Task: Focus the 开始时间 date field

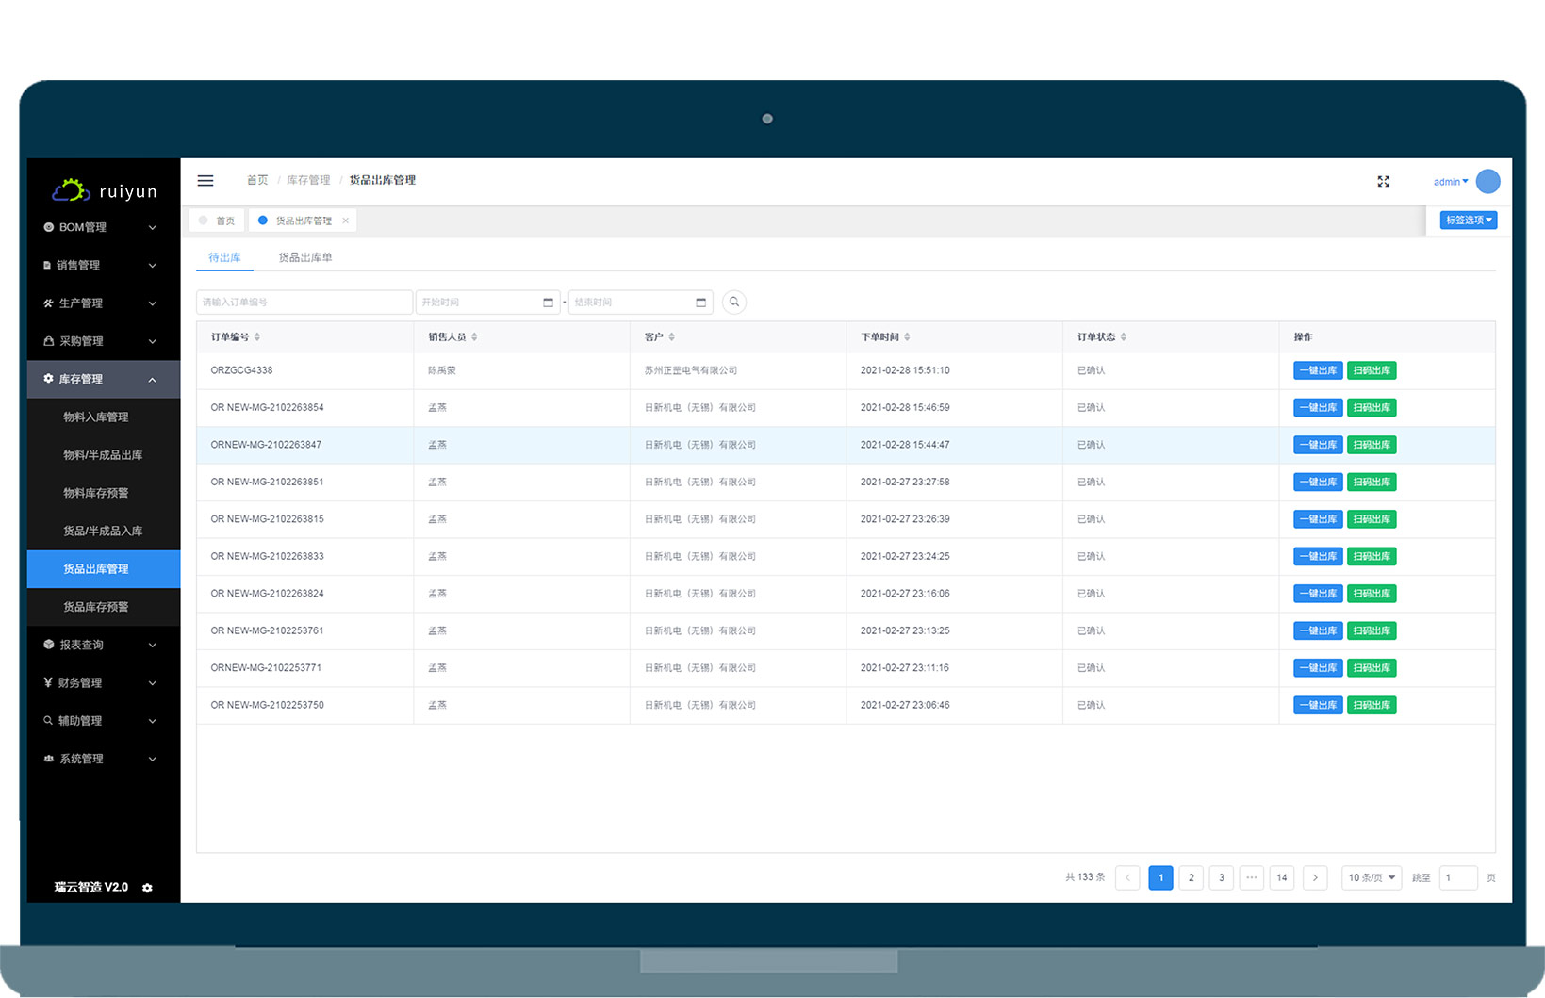Action: pos(488,303)
